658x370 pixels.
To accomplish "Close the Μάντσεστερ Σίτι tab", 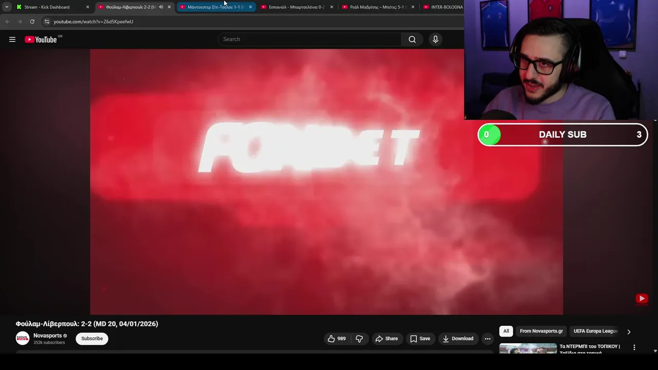I will (x=250, y=7).
